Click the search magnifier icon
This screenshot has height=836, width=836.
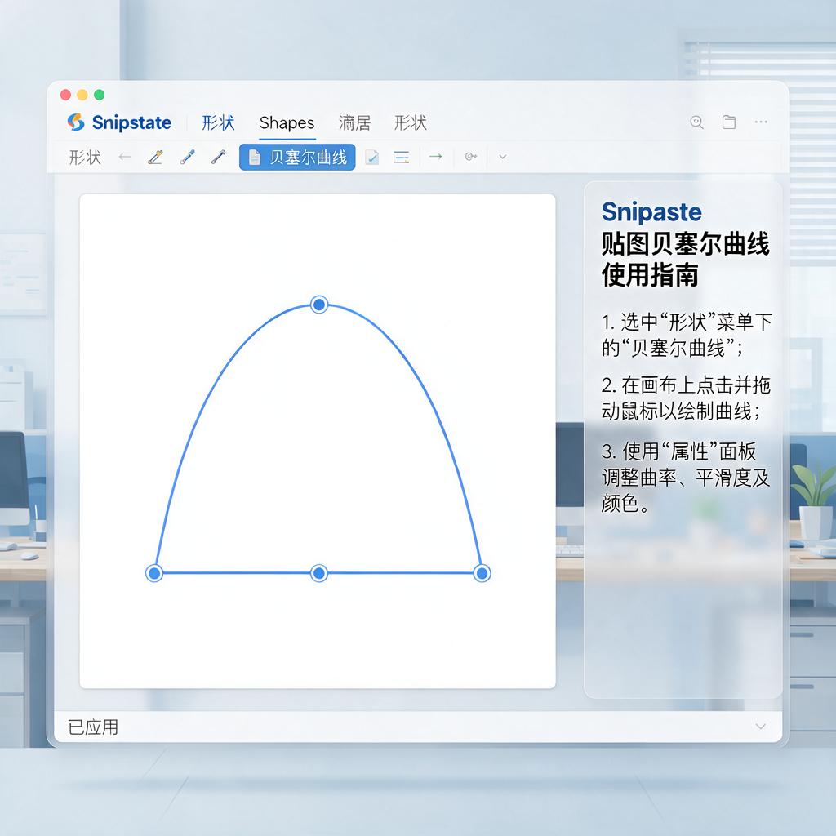tap(696, 122)
